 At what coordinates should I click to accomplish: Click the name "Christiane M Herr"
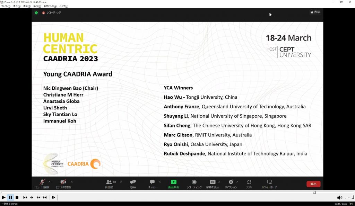coord(63,95)
